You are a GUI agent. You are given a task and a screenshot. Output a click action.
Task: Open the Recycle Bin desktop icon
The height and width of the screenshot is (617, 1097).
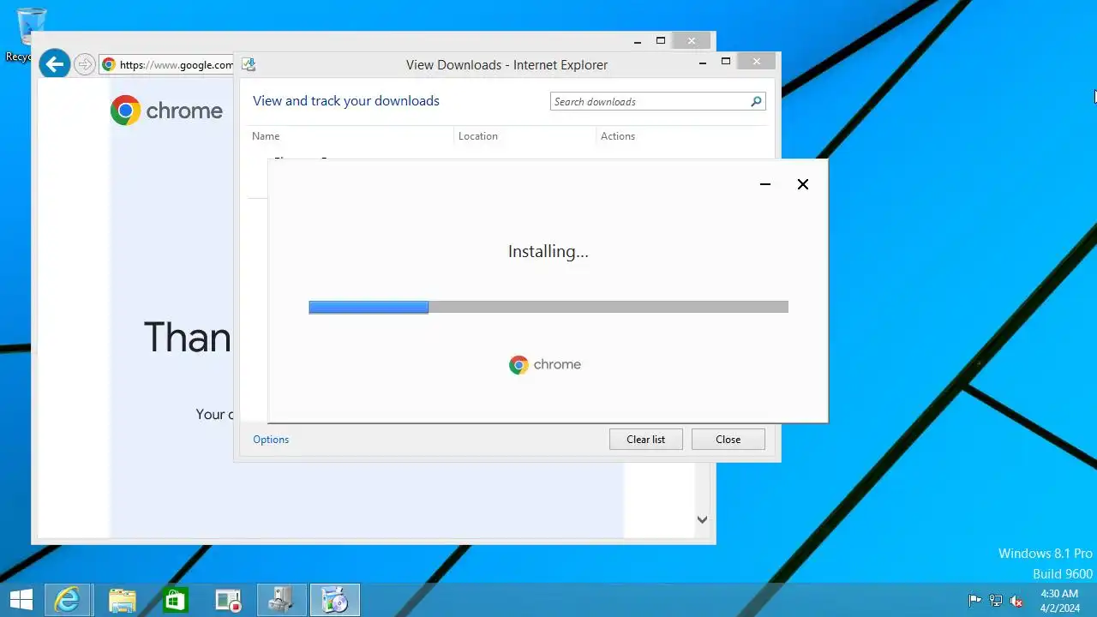[x=30, y=34]
